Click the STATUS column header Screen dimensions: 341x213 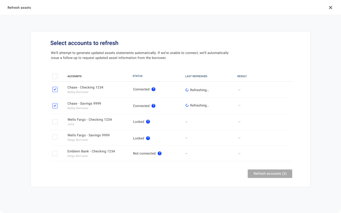[x=138, y=76]
